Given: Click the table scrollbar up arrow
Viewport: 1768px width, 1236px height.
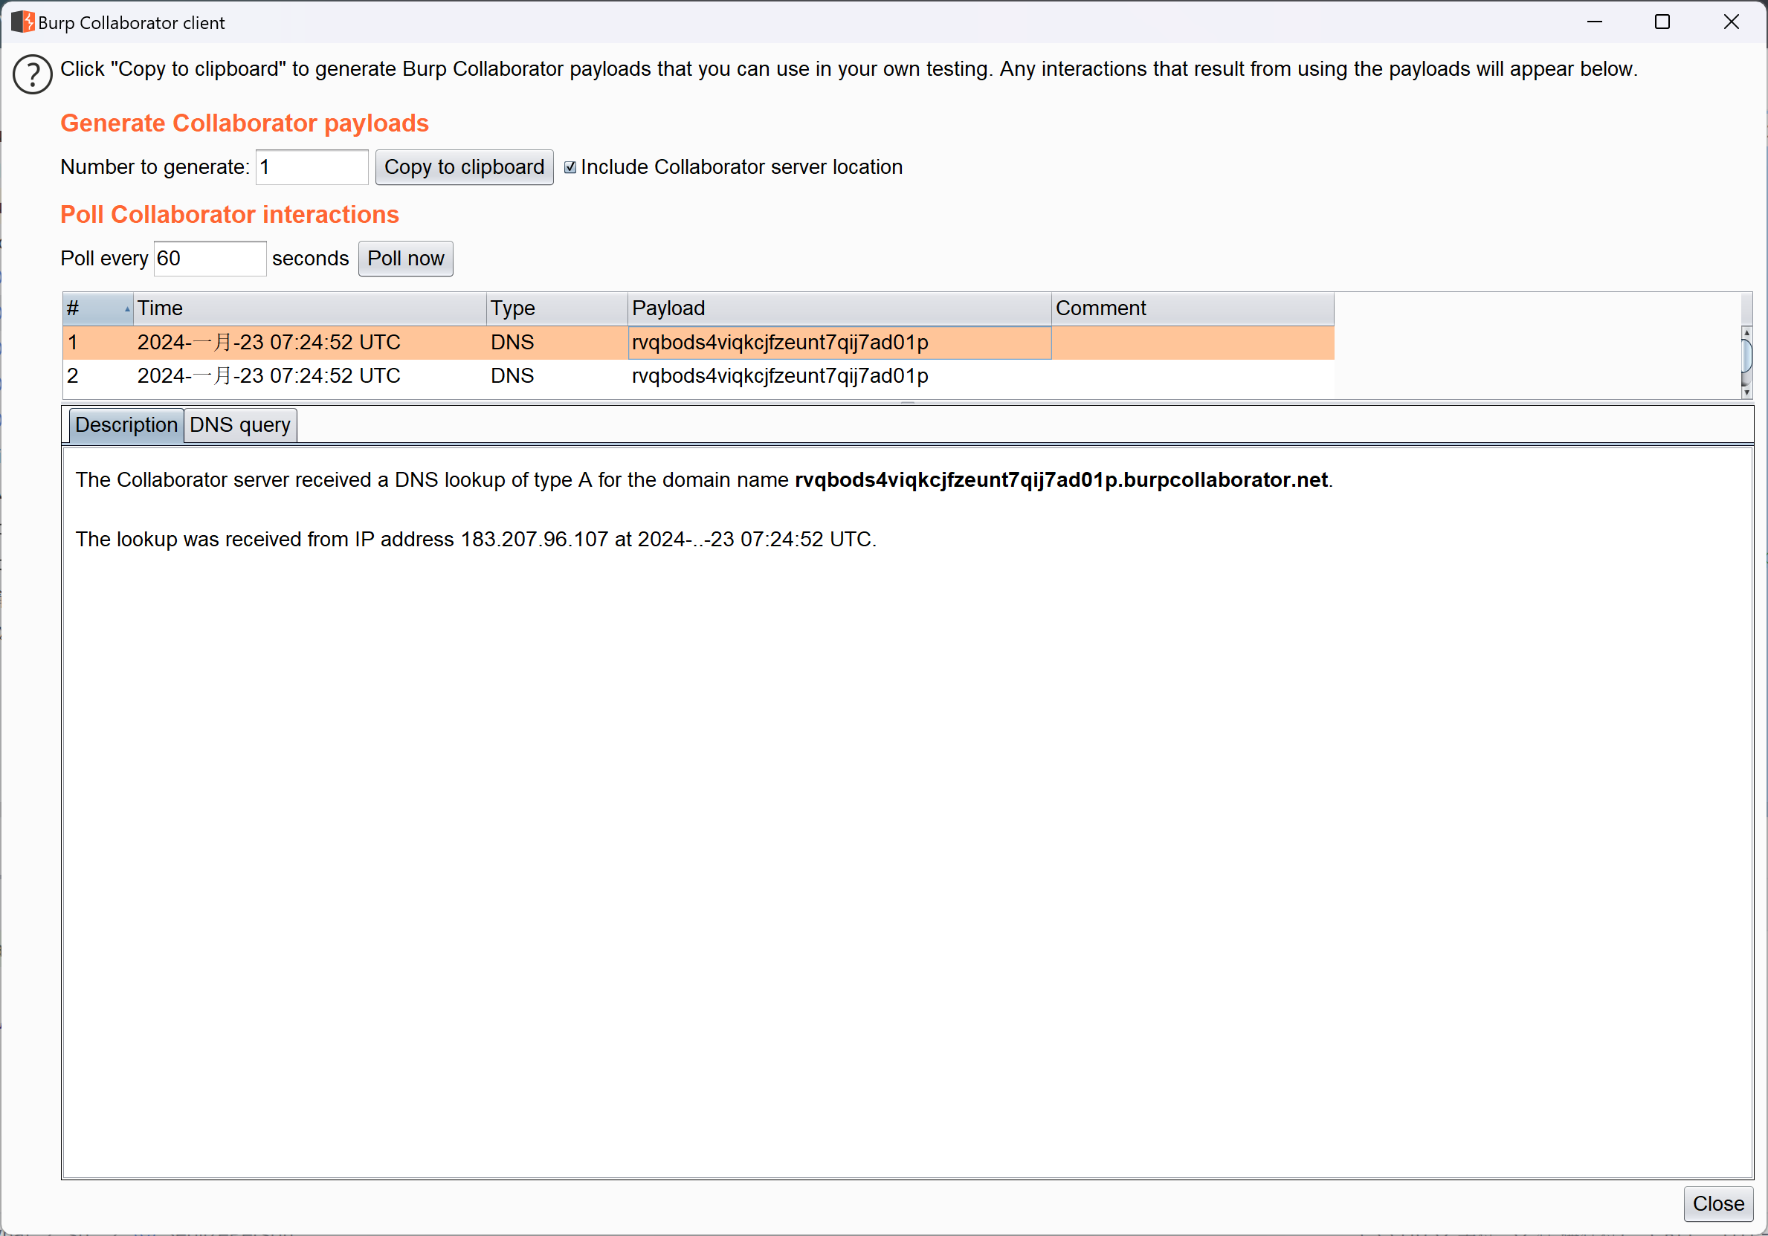Looking at the screenshot, I should [x=1746, y=331].
